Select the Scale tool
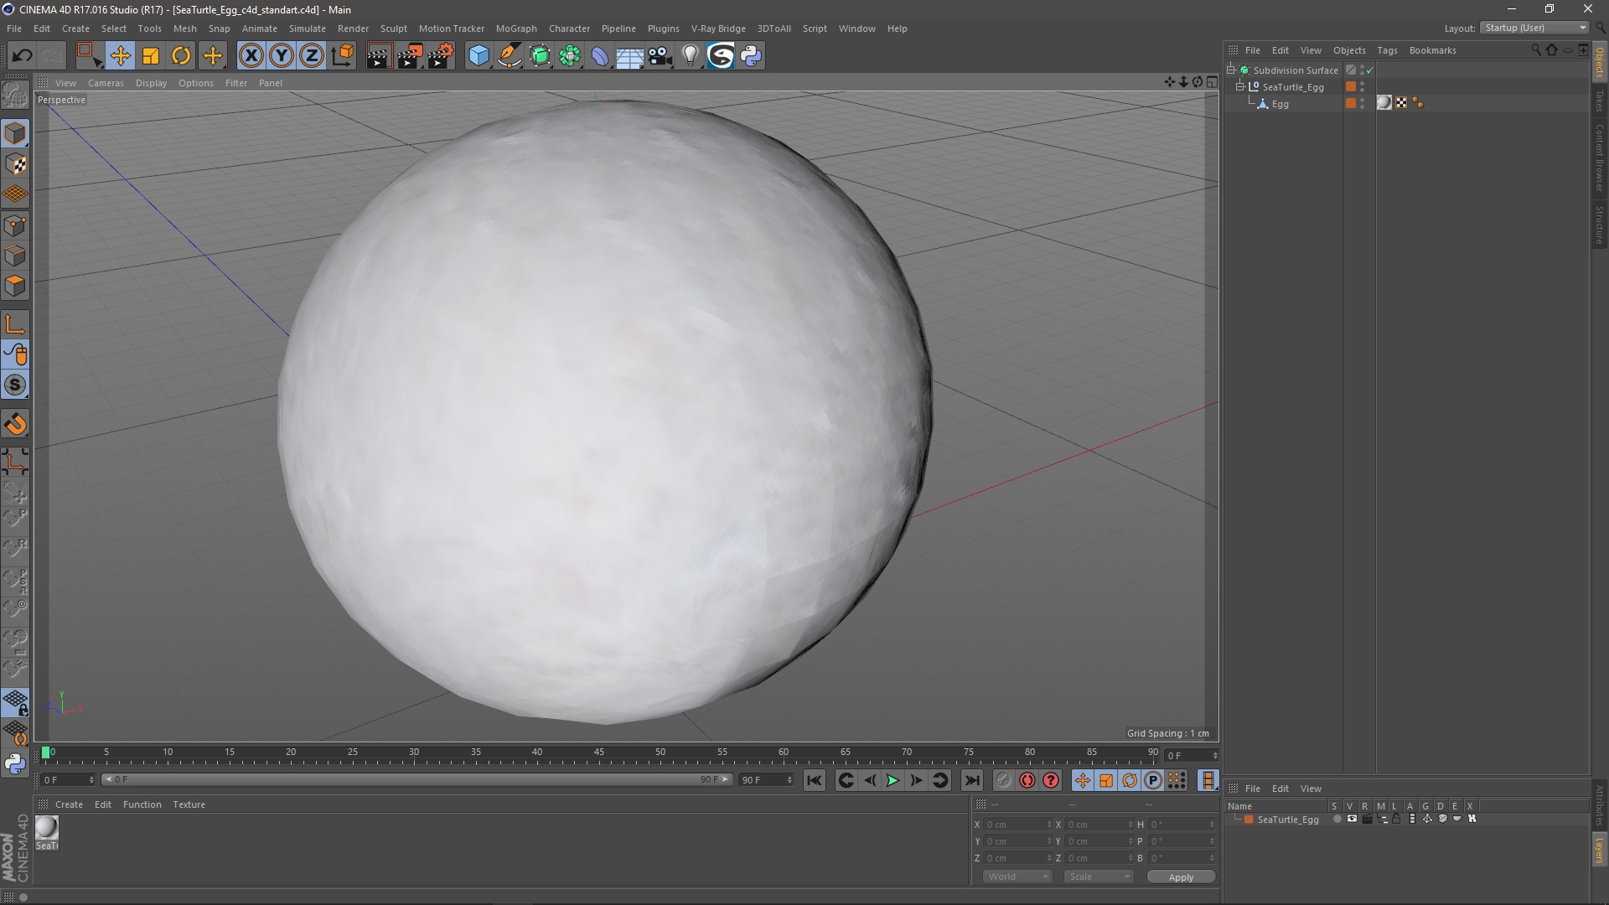Screen dimensions: 1609x905 [x=151, y=56]
